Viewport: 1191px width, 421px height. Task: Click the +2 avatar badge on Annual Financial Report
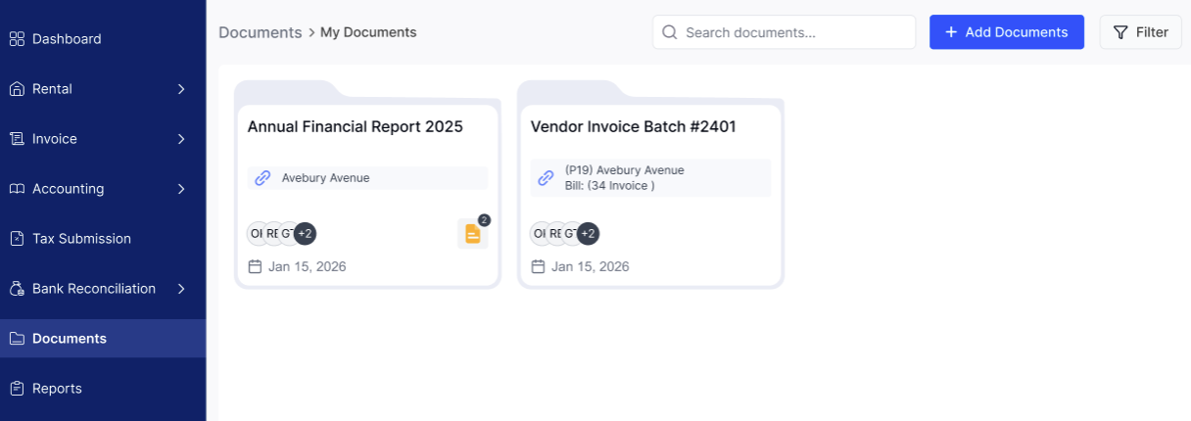point(305,233)
